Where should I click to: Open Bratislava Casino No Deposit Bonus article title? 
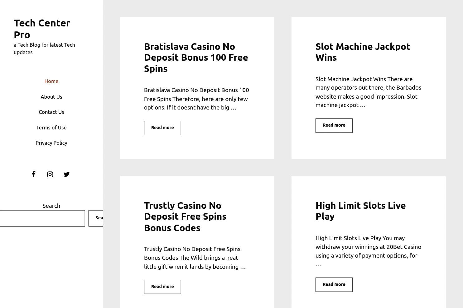click(196, 57)
